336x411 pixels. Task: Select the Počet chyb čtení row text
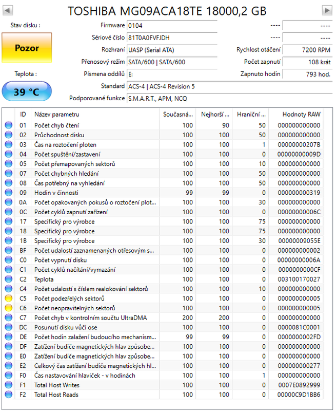click(56, 125)
